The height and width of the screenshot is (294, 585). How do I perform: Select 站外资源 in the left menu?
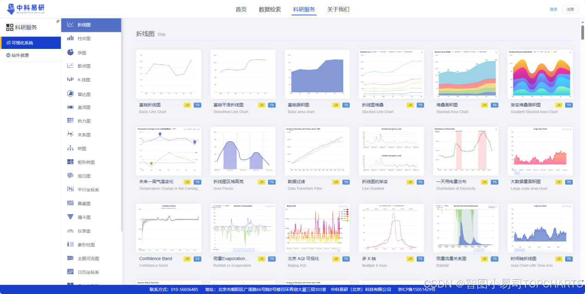pos(30,55)
